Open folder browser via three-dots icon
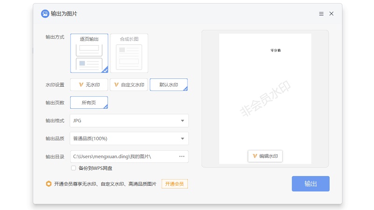This screenshot has width=374, height=210. pyautogui.click(x=182, y=156)
